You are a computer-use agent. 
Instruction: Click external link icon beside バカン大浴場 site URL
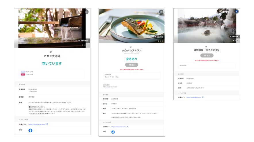coord(47,124)
